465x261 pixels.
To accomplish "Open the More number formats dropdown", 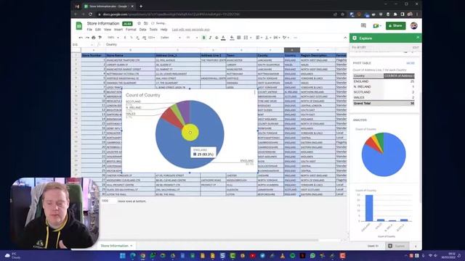I will coord(152,38).
